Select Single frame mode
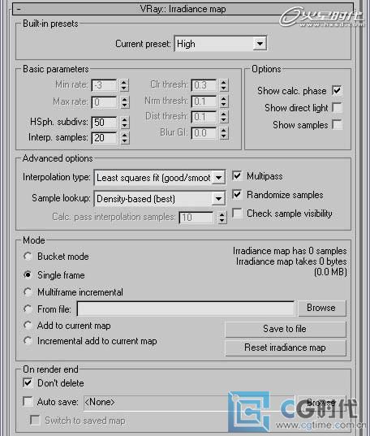The width and height of the screenshot is (370, 436). click(x=28, y=274)
